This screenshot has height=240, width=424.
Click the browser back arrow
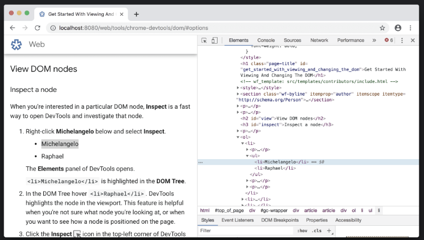point(13,28)
